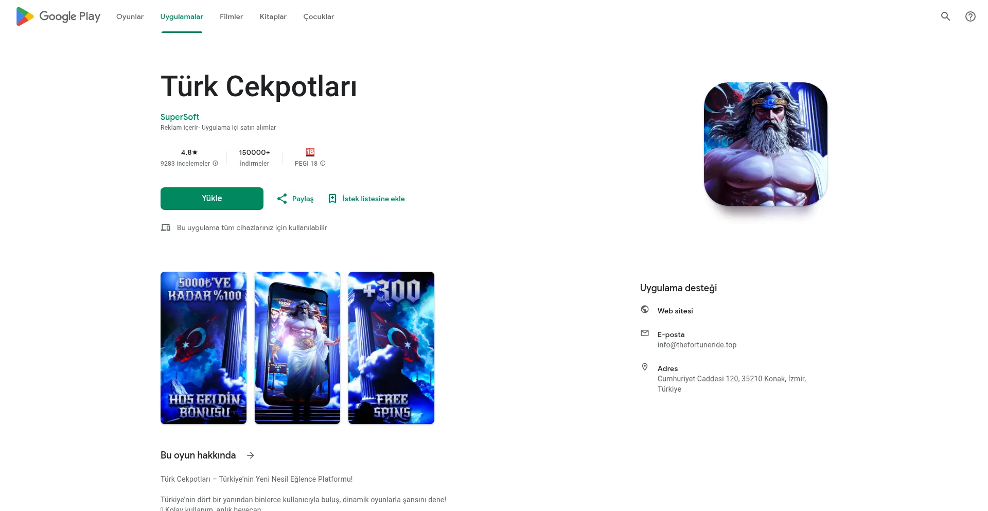Open the Hoş Geldin Bonusu screenshot
Screen dimensions: 988x511
click(203, 348)
